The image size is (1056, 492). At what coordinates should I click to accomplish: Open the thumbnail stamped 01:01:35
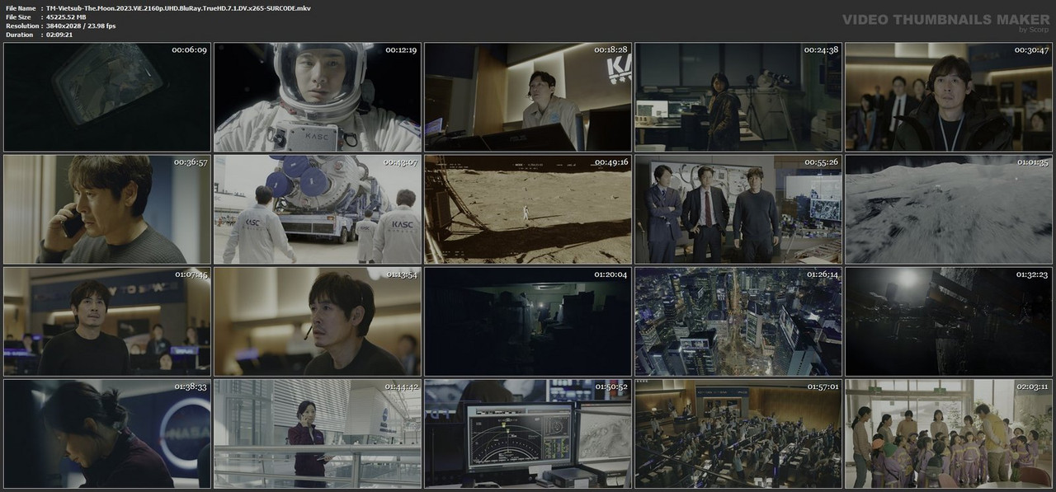coord(949,209)
